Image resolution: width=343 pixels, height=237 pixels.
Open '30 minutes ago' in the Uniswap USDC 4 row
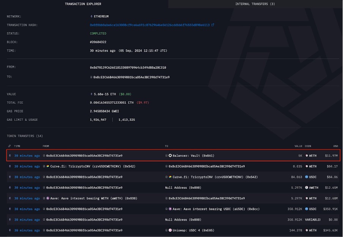pos(27,231)
